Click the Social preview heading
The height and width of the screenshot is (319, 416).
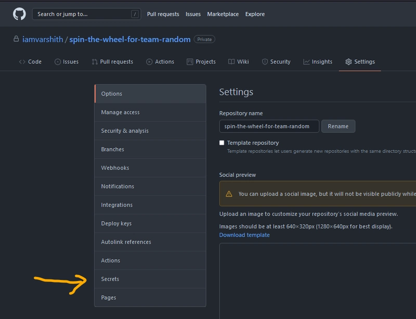pyautogui.click(x=238, y=175)
